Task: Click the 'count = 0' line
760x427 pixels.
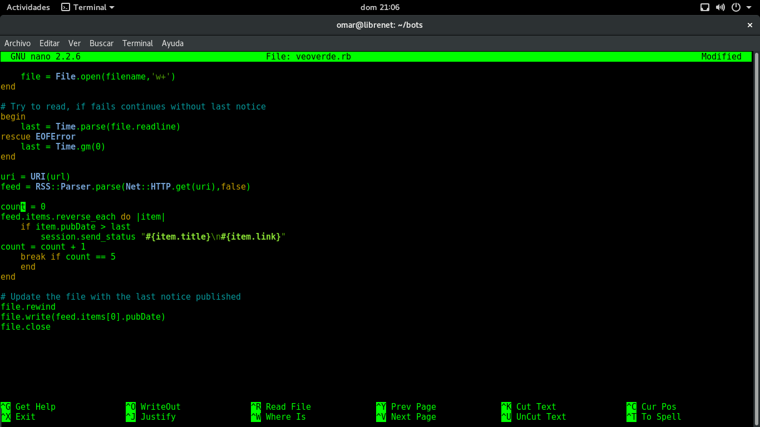Action: 23,207
